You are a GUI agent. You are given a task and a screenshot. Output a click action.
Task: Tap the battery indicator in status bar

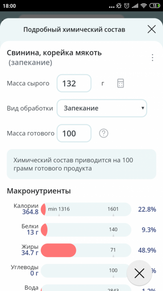click(x=154, y=6)
